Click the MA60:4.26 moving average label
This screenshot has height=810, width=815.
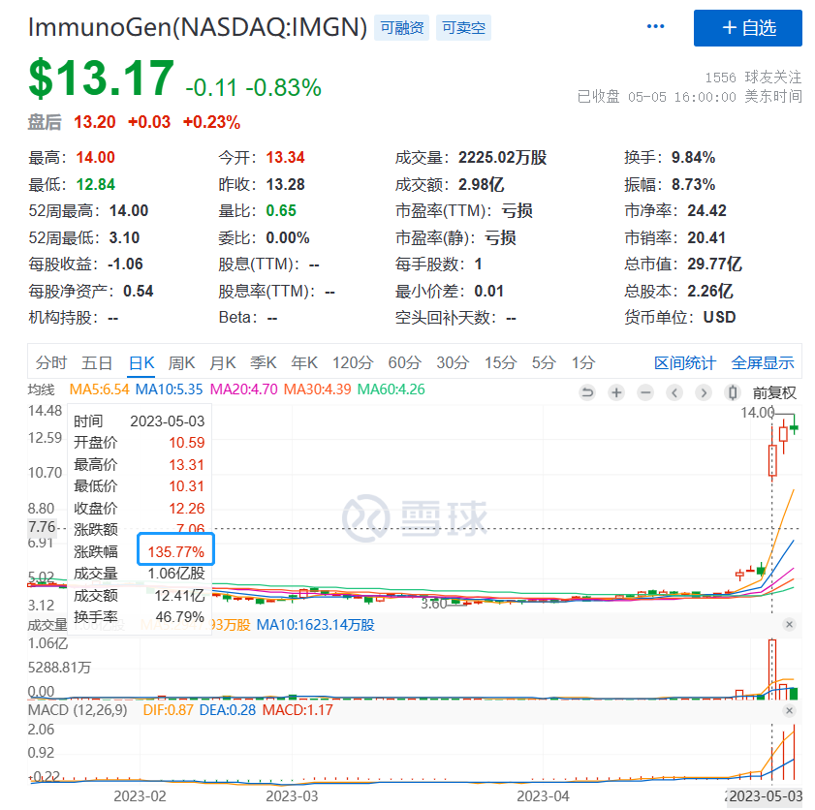point(391,389)
